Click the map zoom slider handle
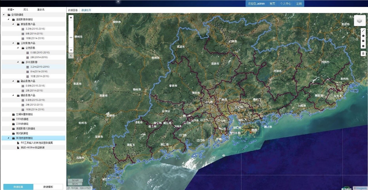This screenshot has width=368, height=190. point(71,37)
